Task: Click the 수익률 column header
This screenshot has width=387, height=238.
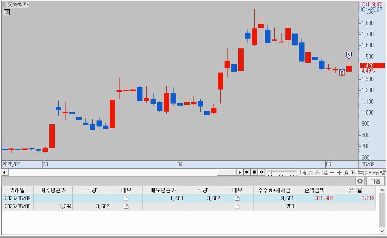Action: [354, 190]
